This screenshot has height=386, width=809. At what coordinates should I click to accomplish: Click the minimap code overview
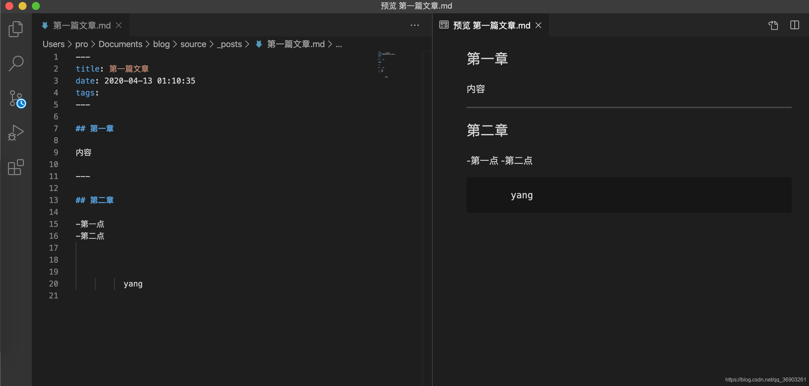386,65
